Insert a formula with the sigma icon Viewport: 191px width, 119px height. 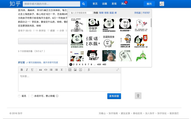tap(62, 70)
